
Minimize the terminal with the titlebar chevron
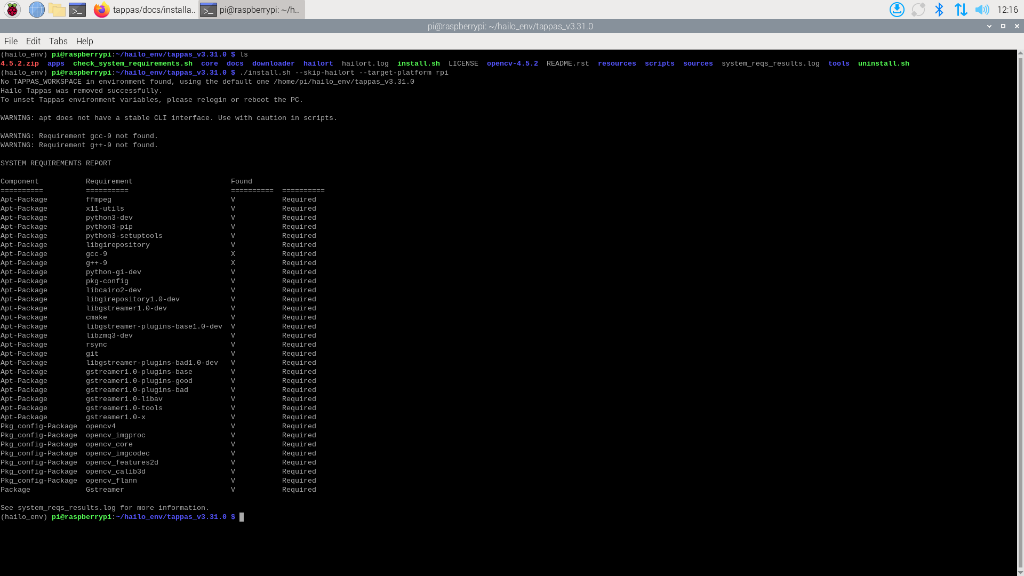(x=989, y=26)
